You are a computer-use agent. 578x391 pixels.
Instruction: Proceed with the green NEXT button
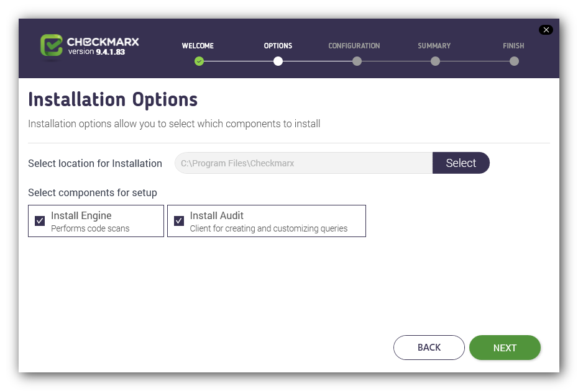click(x=505, y=348)
